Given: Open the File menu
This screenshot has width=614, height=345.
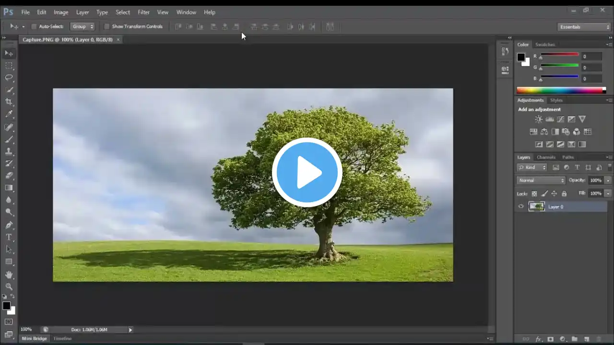Looking at the screenshot, I should 25,12.
